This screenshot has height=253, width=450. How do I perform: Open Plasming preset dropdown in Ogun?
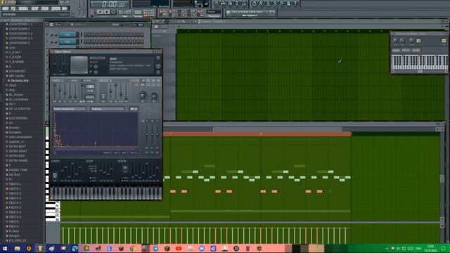(x=108, y=109)
